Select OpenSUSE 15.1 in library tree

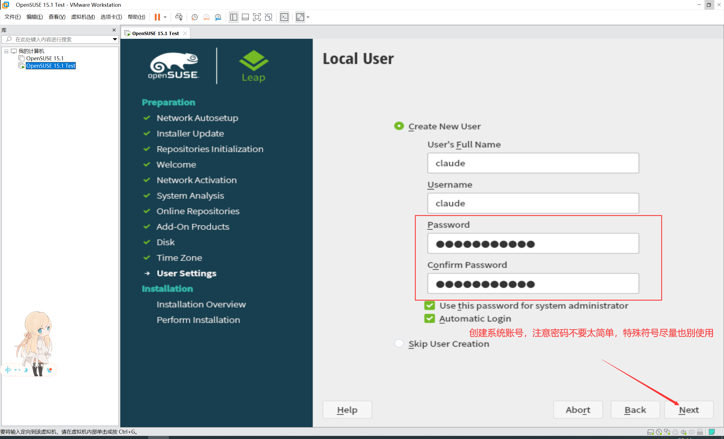45,58
